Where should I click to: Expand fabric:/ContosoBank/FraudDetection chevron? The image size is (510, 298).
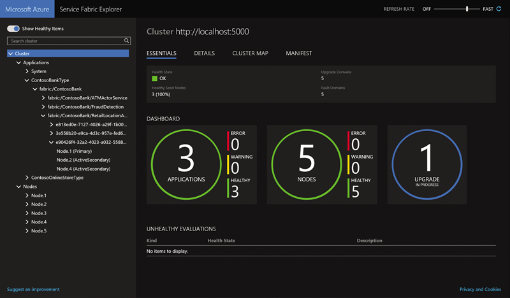coord(43,106)
